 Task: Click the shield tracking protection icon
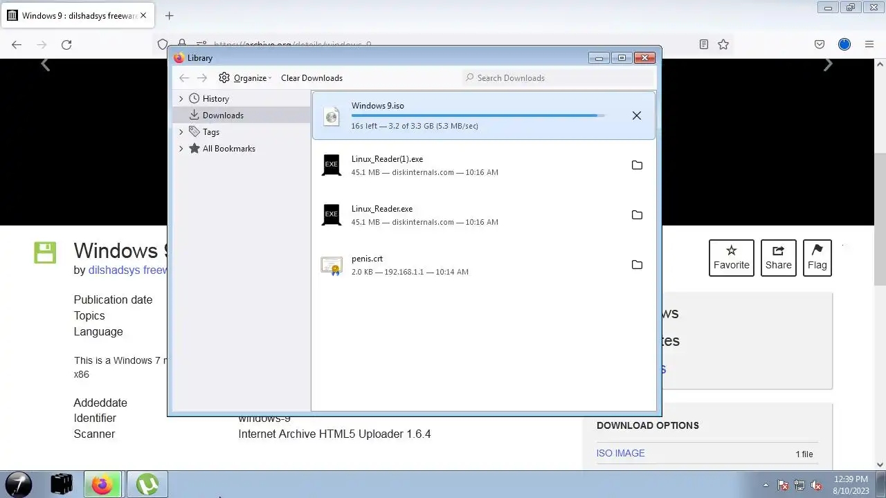click(163, 44)
